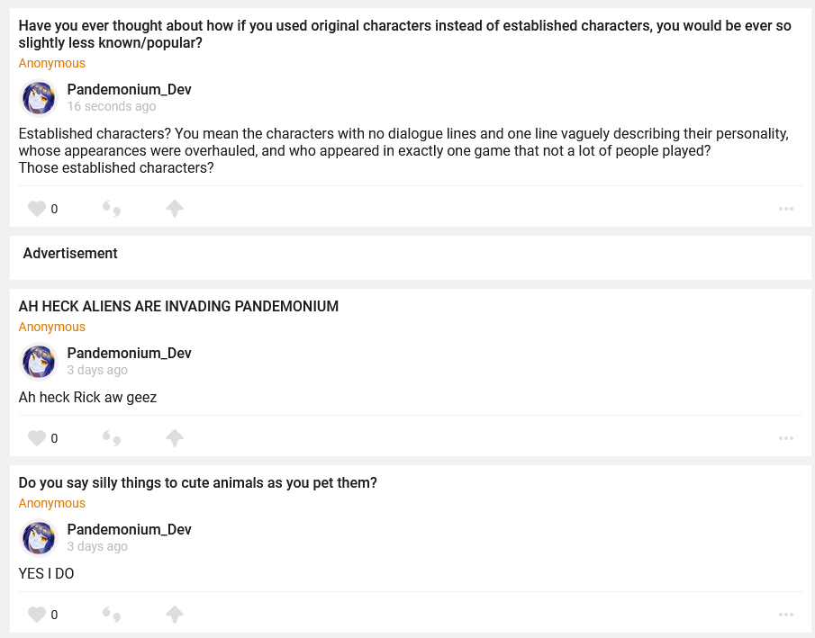Like the 'YES I DO' answer
Image resolution: width=815 pixels, height=638 pixels.
37,615
